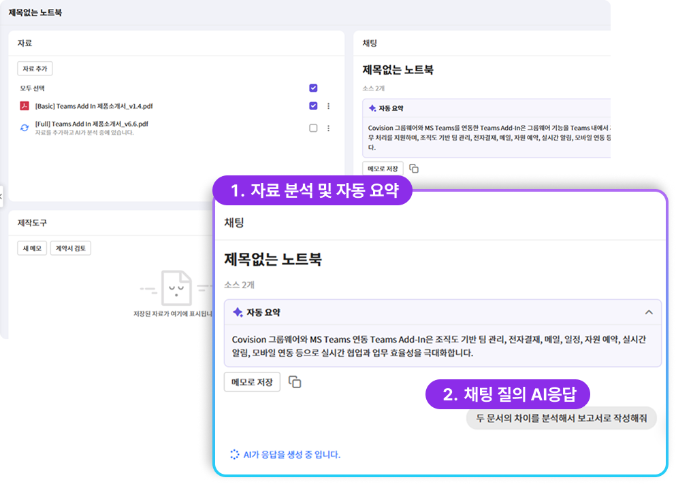Viewport: 676px width, 484px height.
Task: Collapse the 자동 요약 section with the chevron
Action: tap(648, 313)
